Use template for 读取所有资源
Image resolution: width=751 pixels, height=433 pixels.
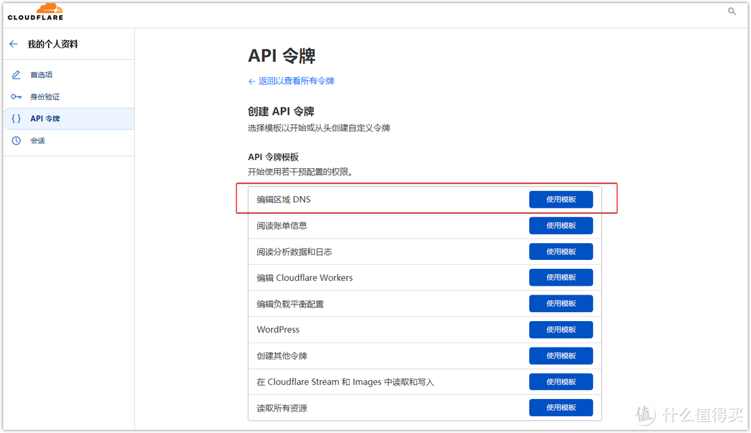(x=560, y=408)
